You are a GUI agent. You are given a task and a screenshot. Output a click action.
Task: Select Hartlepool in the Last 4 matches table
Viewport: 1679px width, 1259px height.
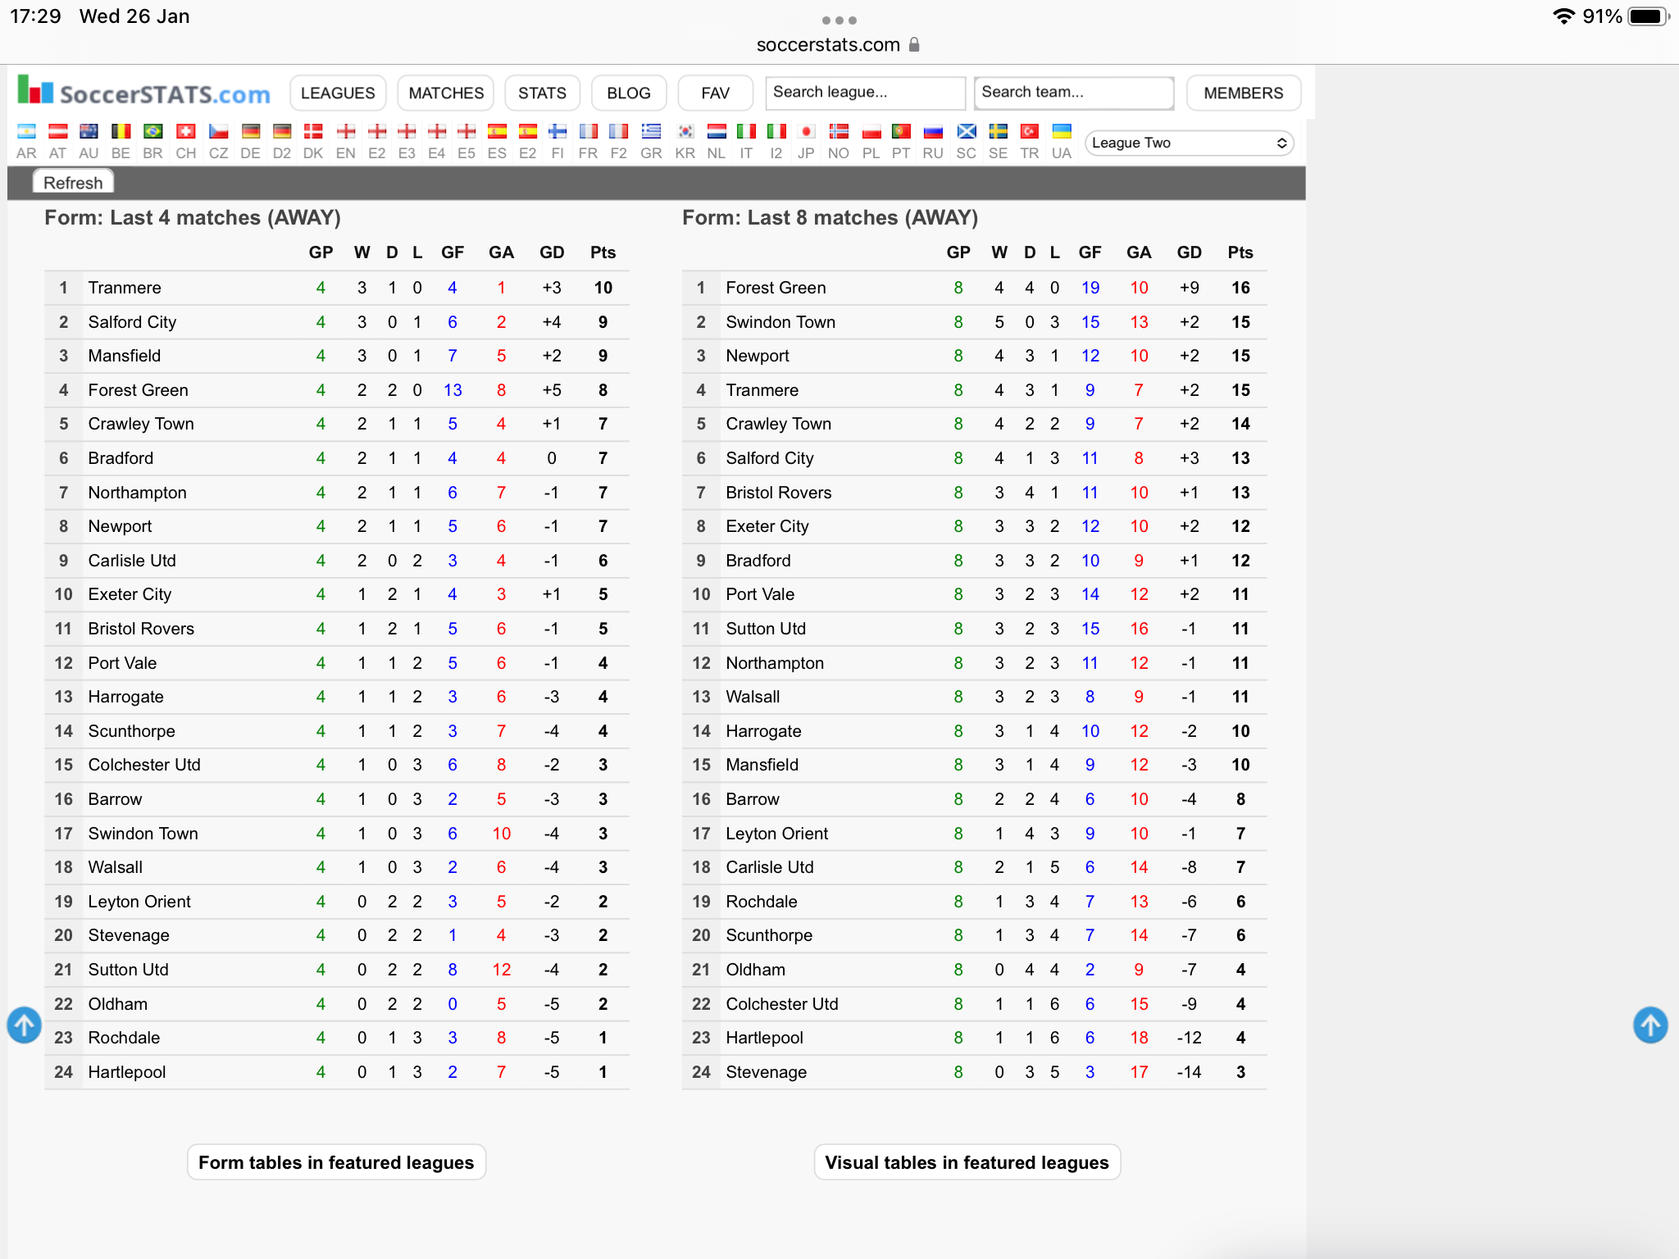(127, 1072)
